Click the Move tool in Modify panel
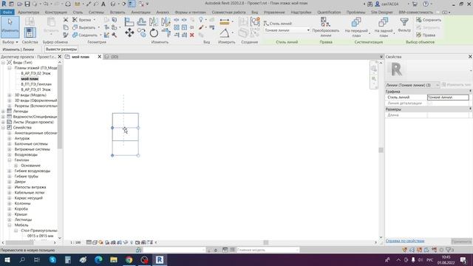The width and height of the screenshot is (473, 266). 129,33
